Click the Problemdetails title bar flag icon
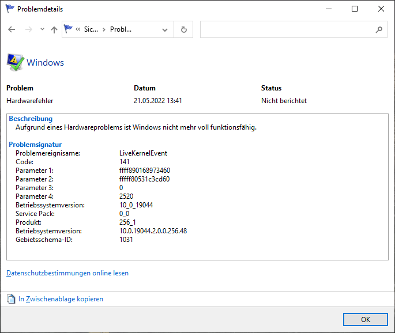 click(10, 9)
